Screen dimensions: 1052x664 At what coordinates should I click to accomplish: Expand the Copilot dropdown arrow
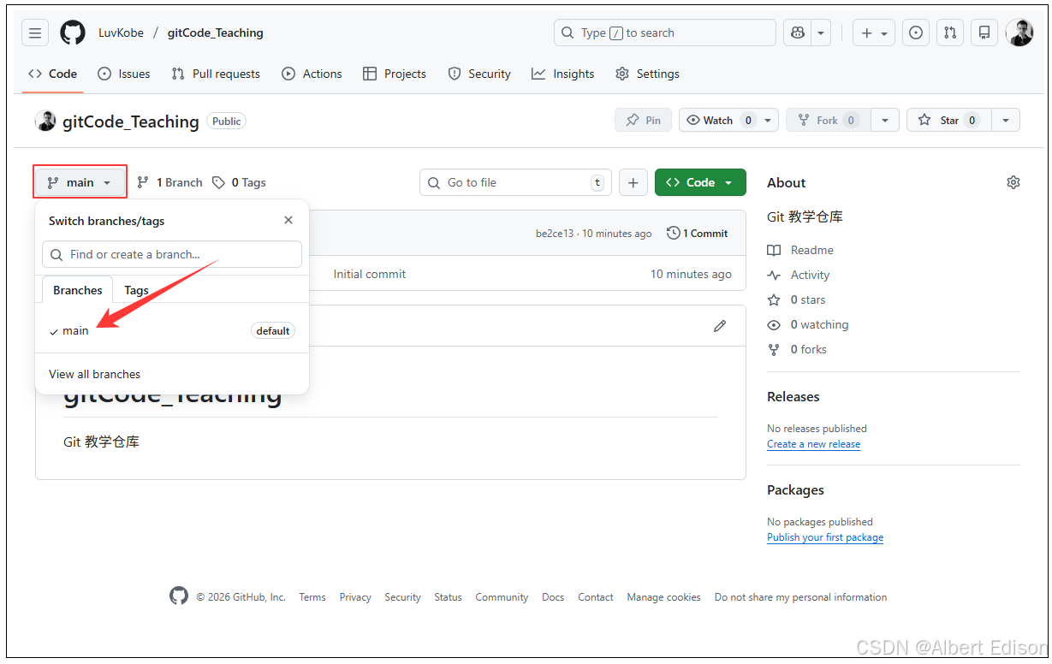(x=821, y=33)
